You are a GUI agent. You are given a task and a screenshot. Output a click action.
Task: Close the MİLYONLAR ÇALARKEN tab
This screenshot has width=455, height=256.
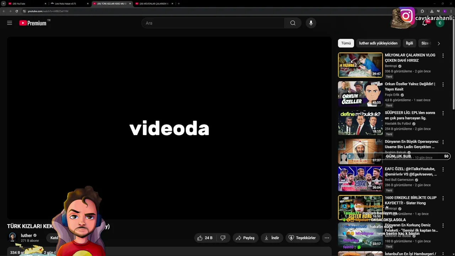coord(172,4)
